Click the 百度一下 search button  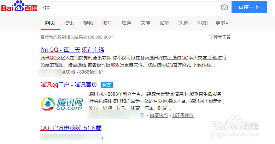pos(249,7)
